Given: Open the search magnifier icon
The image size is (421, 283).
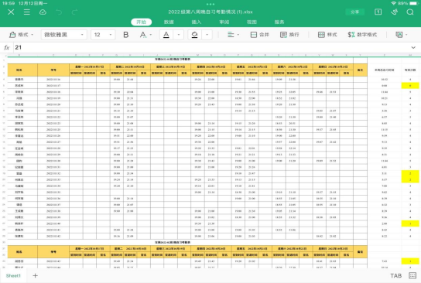Looking at the screenshot, I should tap(410, 12).
